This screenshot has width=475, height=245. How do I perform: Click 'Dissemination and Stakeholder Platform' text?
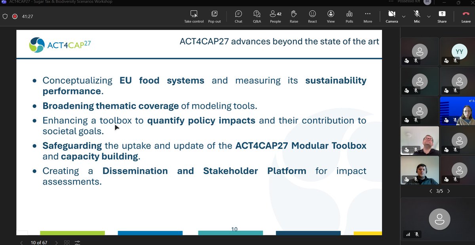pos(204,171)
